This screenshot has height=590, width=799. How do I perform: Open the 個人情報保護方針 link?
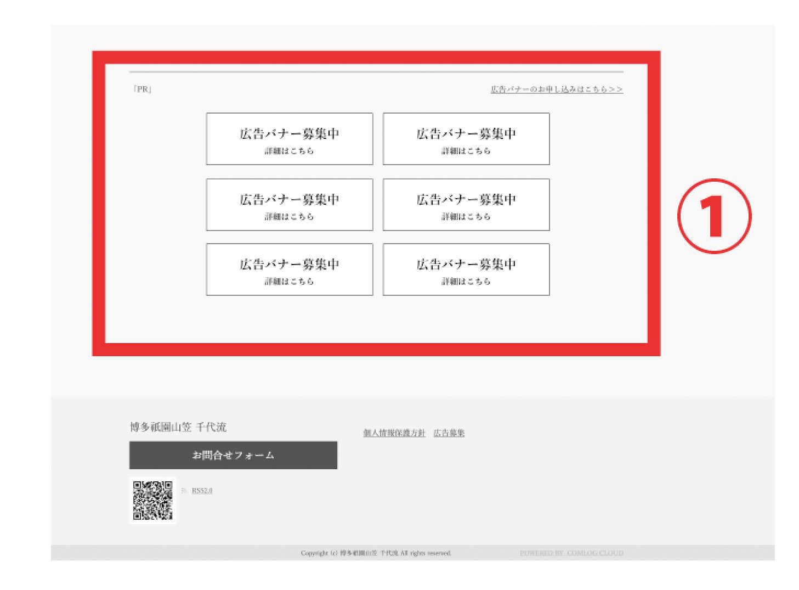(x=394, y=433)
